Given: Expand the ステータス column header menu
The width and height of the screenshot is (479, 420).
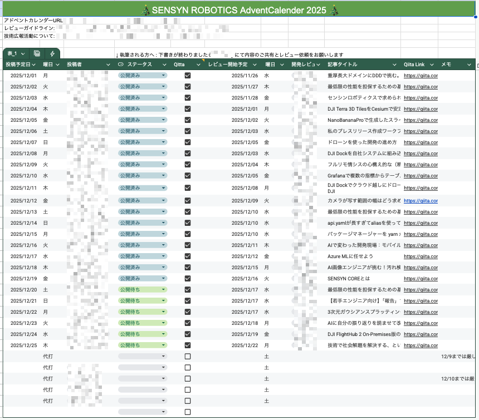Looking at the screenshot, I should [164, 65].
